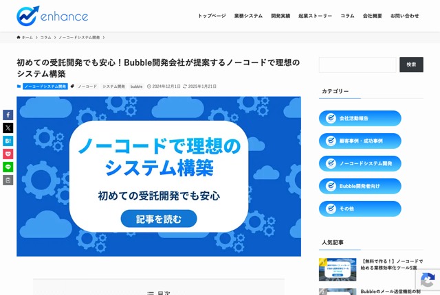Click the カテゴリー sidebar heading
Viewport: 440px width, 295px height.
pyautogui.click(x=335, y=91)
